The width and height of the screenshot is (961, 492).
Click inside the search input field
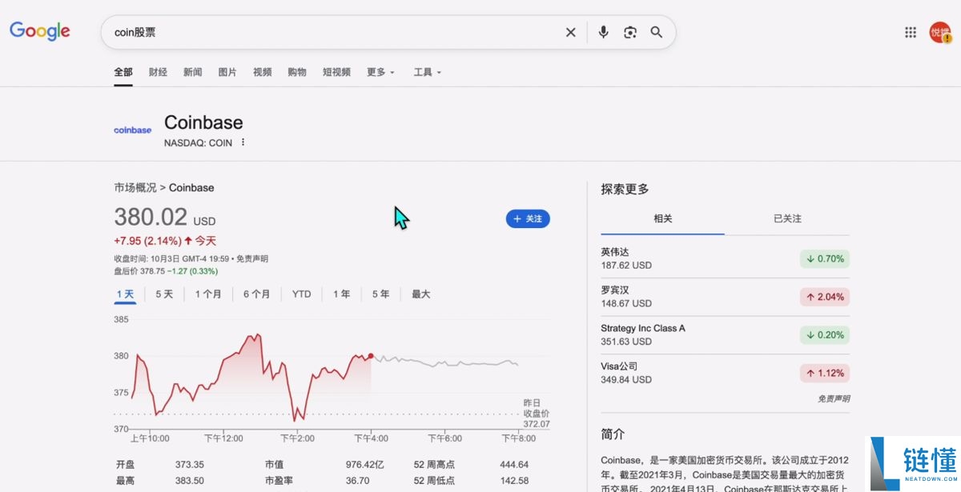click(320, 32)
